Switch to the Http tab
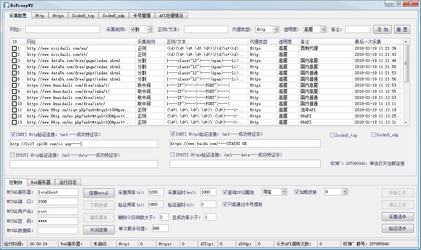 40,16
